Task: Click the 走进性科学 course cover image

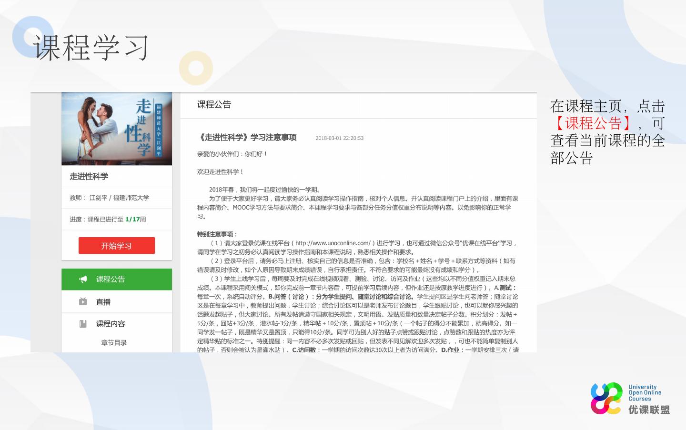Action: (x=117, y=129)
